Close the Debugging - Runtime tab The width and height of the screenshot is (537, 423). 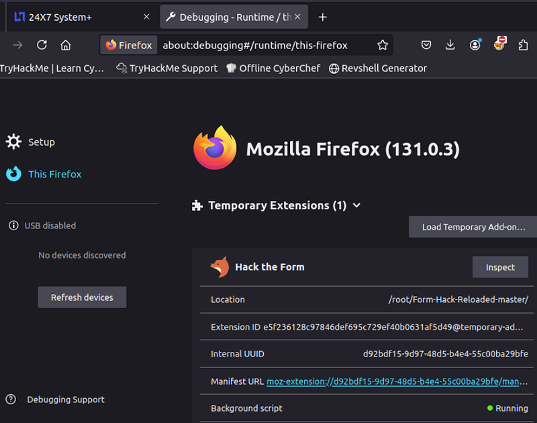coord(297,17)
